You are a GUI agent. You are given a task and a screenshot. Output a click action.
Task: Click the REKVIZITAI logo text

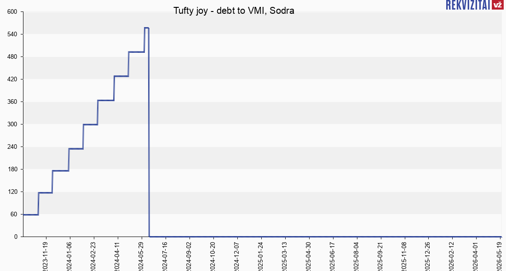click(x=468, y=5)
